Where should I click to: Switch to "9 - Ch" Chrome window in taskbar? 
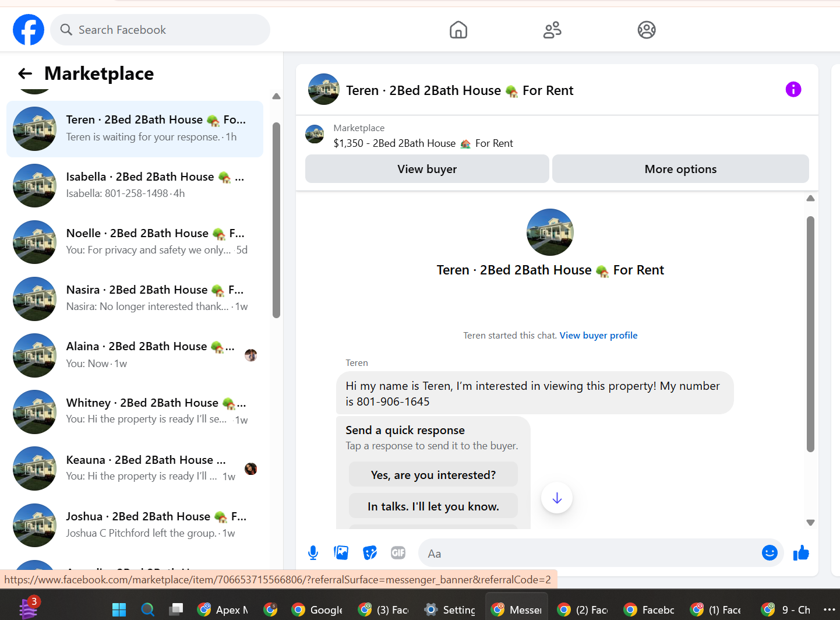(786, 610)
